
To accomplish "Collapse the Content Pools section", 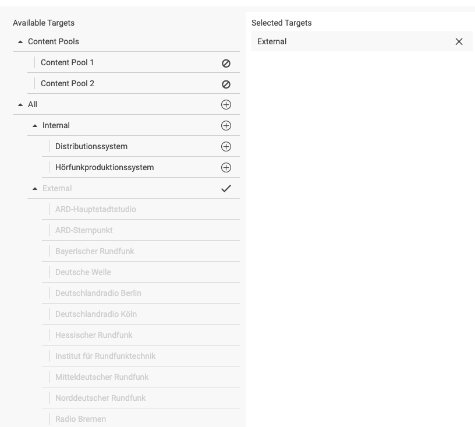I will click(x=21, y=42).
